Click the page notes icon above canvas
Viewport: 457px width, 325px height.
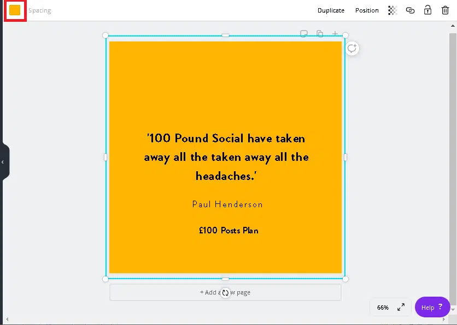[x=304, y=33]
